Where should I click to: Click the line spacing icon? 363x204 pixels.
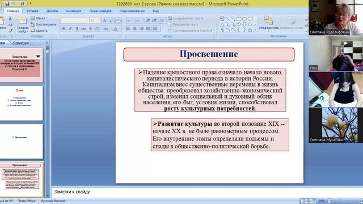click(162, 20)
